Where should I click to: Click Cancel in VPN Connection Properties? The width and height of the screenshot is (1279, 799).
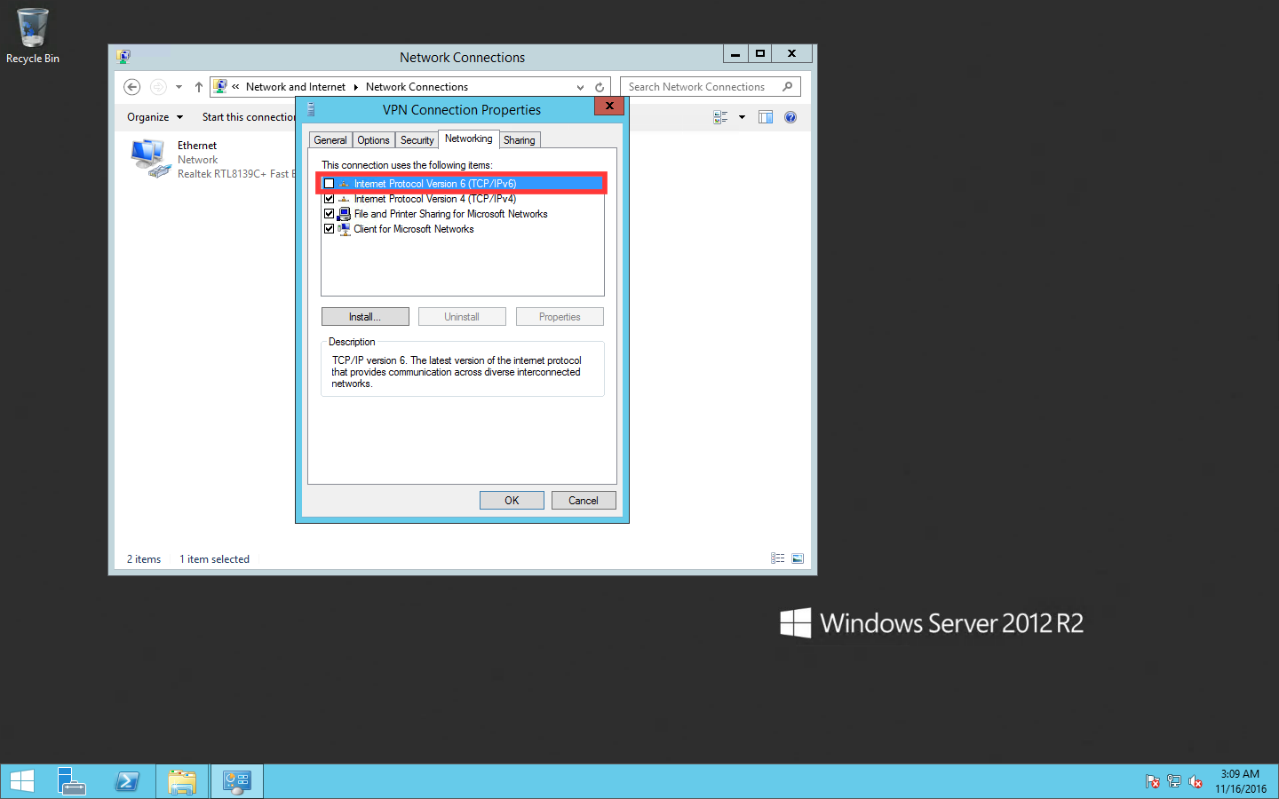pos(584,501)
